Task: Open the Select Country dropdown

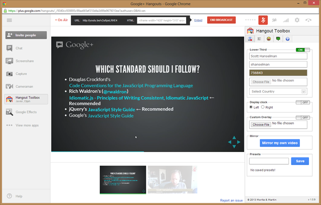Action: (278, 91)
